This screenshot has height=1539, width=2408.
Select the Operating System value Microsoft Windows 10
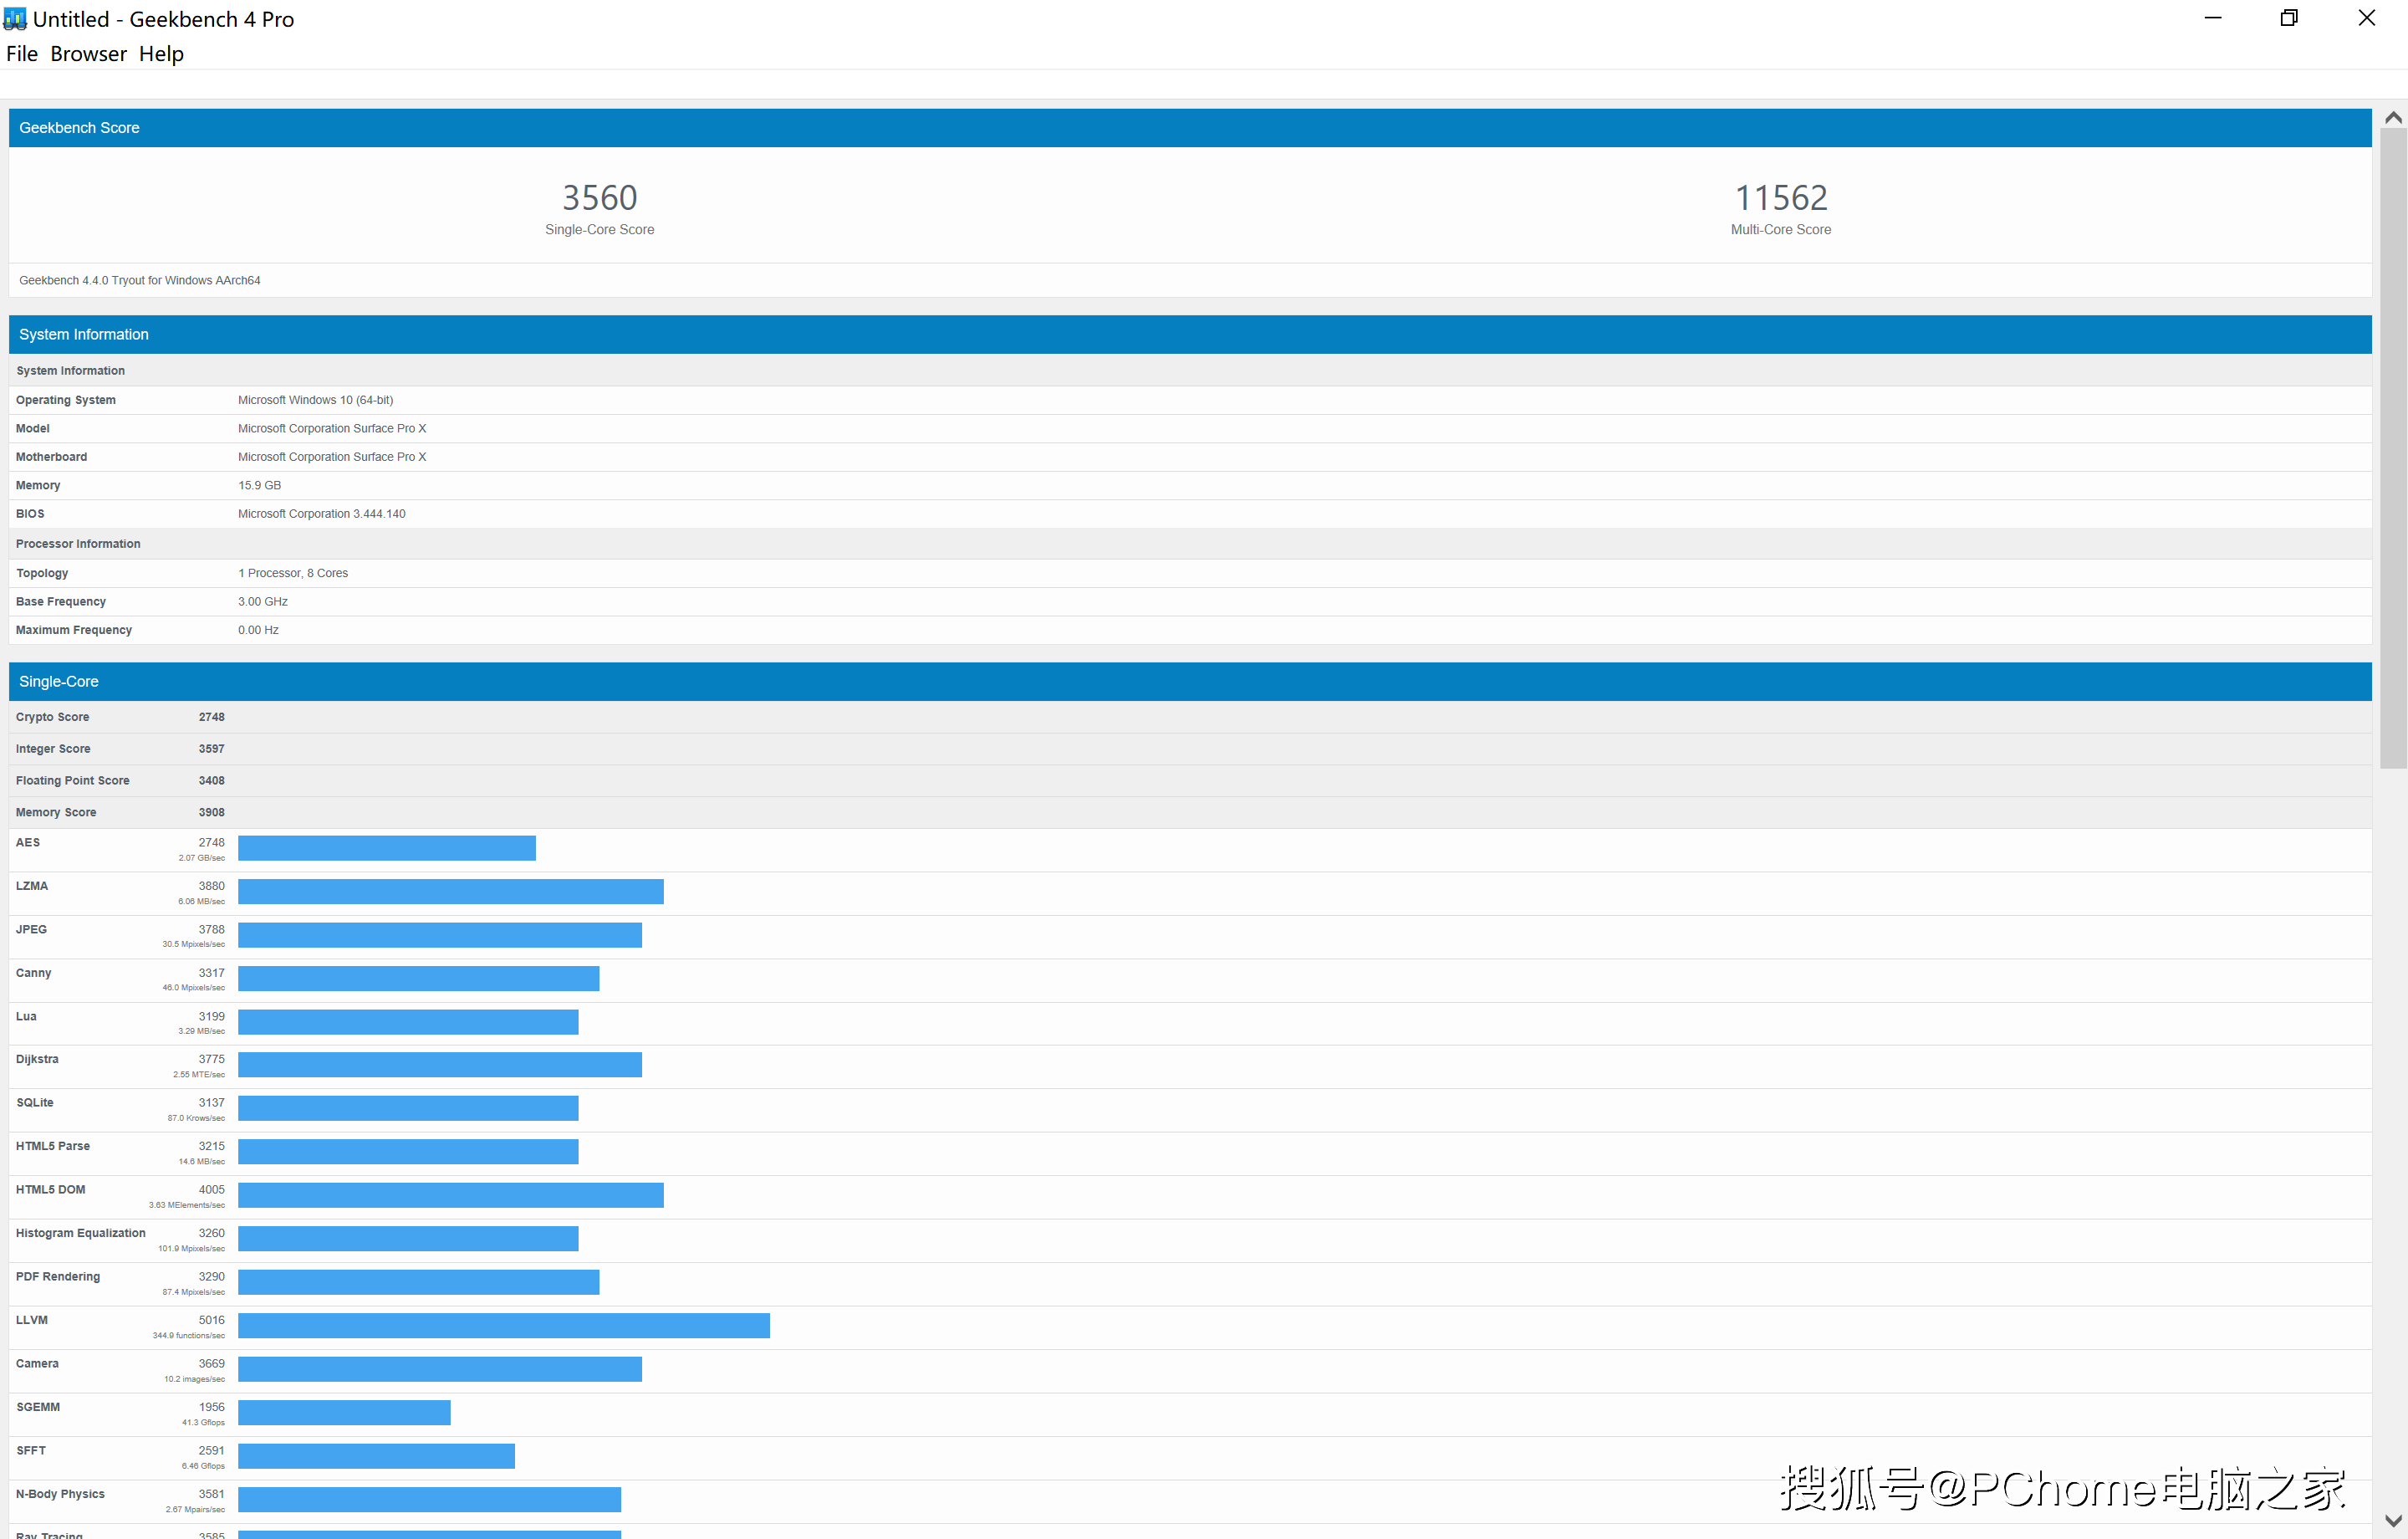point(316,401)
